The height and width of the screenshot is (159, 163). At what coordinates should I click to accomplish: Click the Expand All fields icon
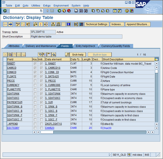[x=40, y=54]
